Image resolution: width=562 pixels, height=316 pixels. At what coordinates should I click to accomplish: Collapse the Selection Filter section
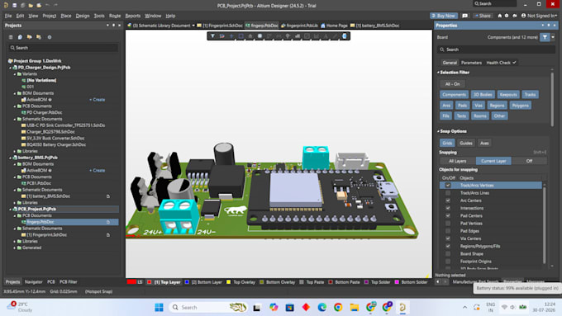pos(438,73)
